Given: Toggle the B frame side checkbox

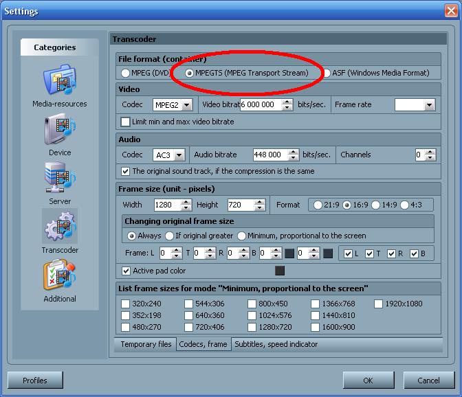Looking at the screenshot, I should 415,253.
